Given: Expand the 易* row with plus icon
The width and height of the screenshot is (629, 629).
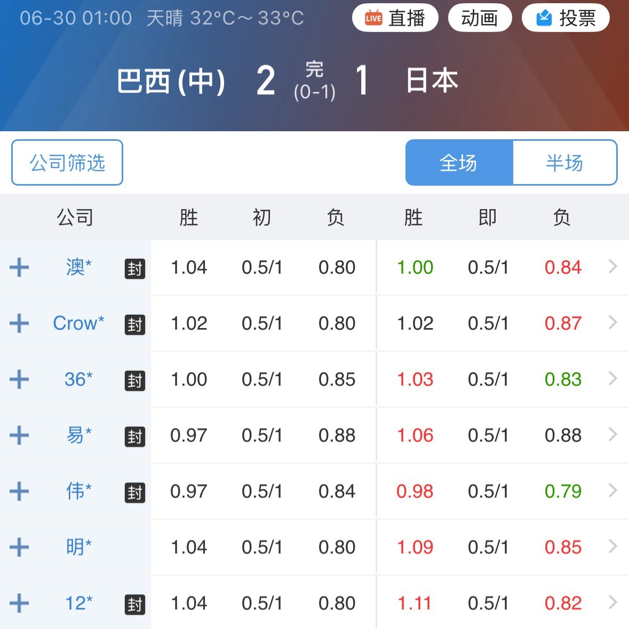Looking at the screenshot, I should click(19, 435).
